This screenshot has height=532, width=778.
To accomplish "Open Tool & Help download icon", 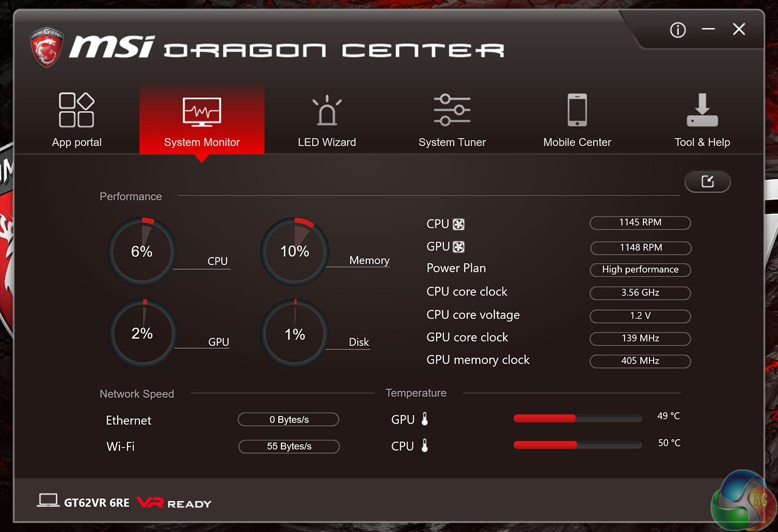I will pos(702,110).
